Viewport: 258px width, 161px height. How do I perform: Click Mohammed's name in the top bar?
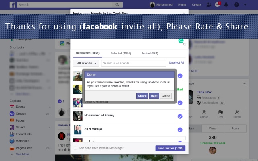(164, 5)
